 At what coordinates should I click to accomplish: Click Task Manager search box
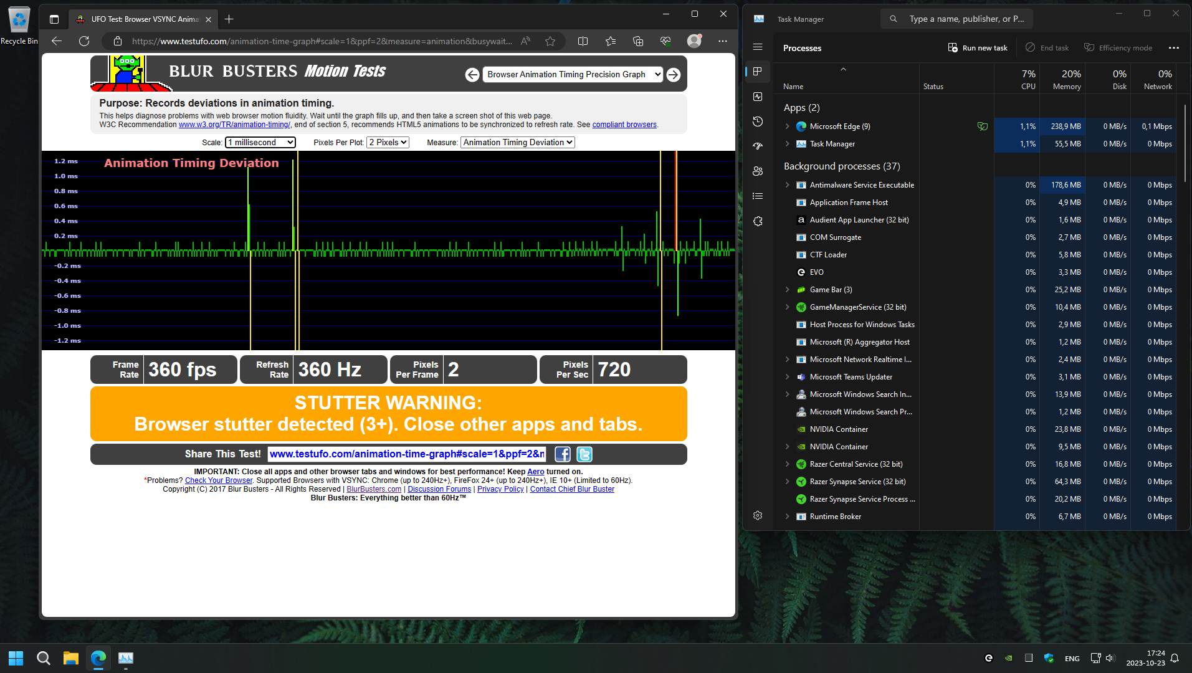(956, 19)
